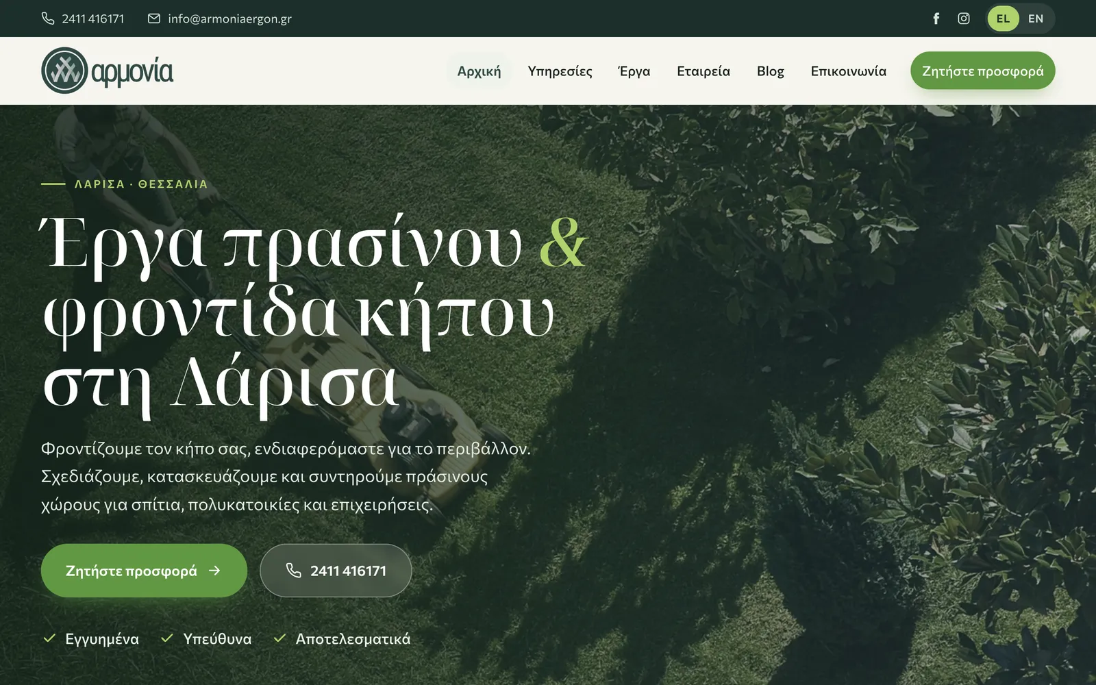Click paragraph starting 'Φροντίζουμε τον κήπο σας'
The image size is (1096, 685).
[286, 477]
